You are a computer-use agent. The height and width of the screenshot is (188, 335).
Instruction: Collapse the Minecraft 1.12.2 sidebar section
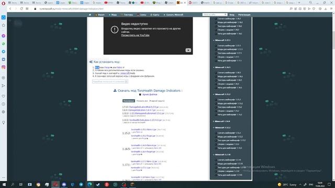tap(222, 127)
